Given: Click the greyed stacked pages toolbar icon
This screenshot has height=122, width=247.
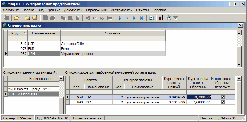Looking at the screenshot, I should click(x=52, y=18).
